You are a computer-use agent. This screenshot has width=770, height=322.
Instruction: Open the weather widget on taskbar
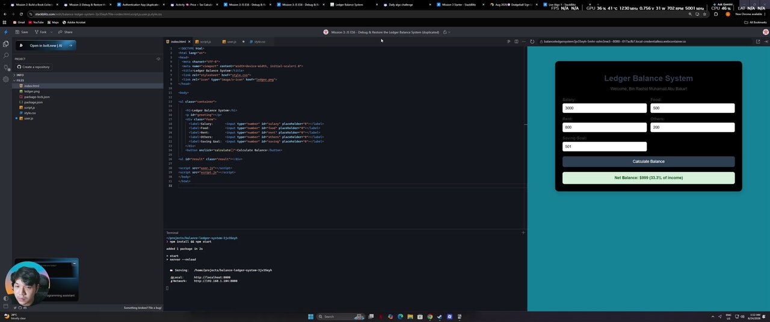coord(15,317)
